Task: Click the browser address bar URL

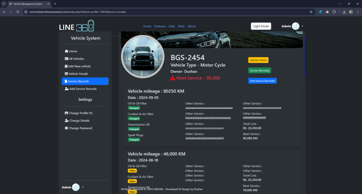Action: tap(78, 12)
